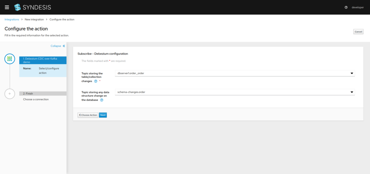Click the Select/configure action name value
This screenshot has height=174, width=370.
pyautogui.click(x=49, y=71)
